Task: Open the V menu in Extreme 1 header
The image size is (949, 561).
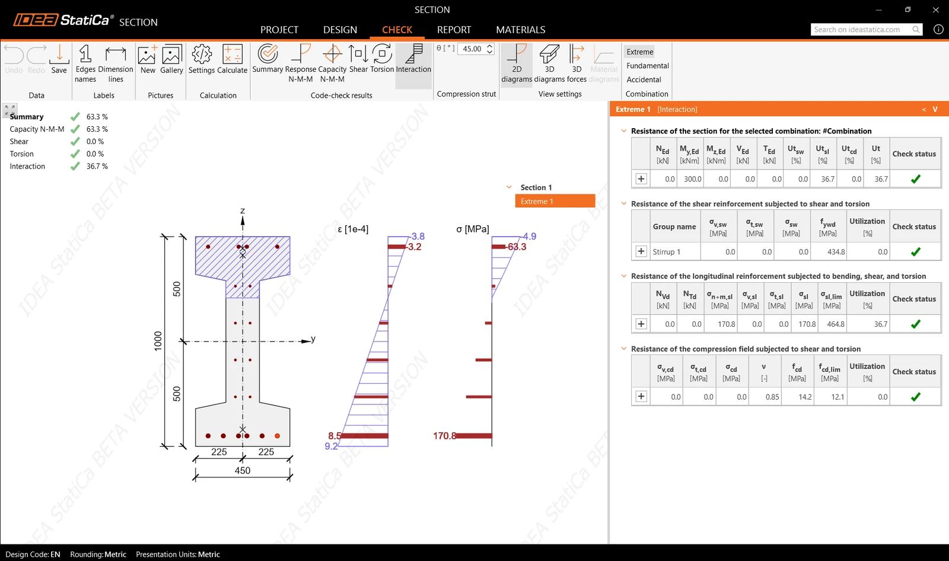Action: pos(935,109)
